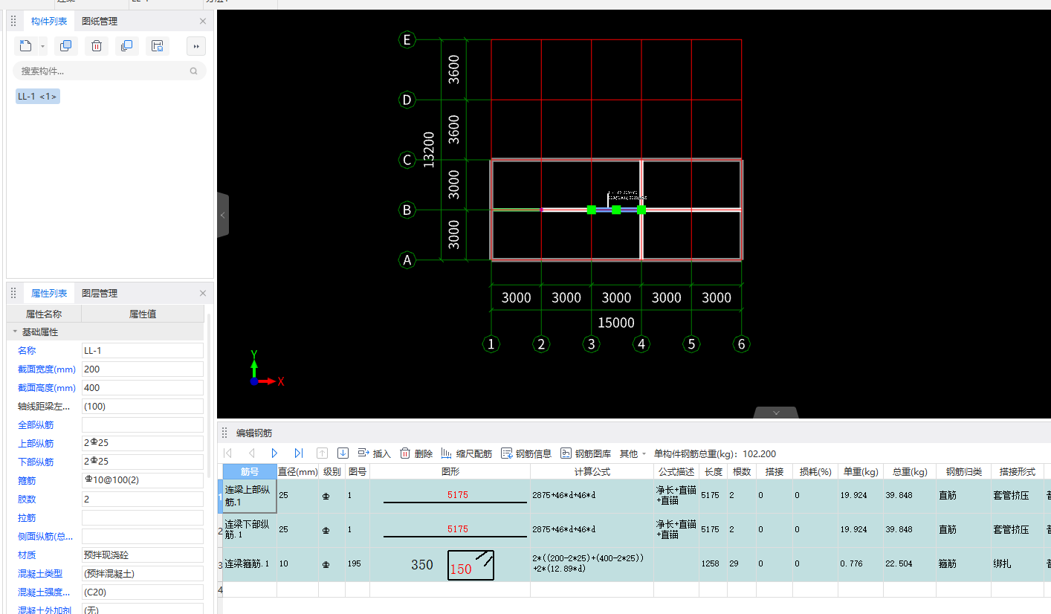Close the property list panel
Viewport: 1051px width, 614px height.
203,294
